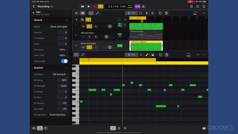
Task: Select the Scissors split tool
Action: click(147, 13)
